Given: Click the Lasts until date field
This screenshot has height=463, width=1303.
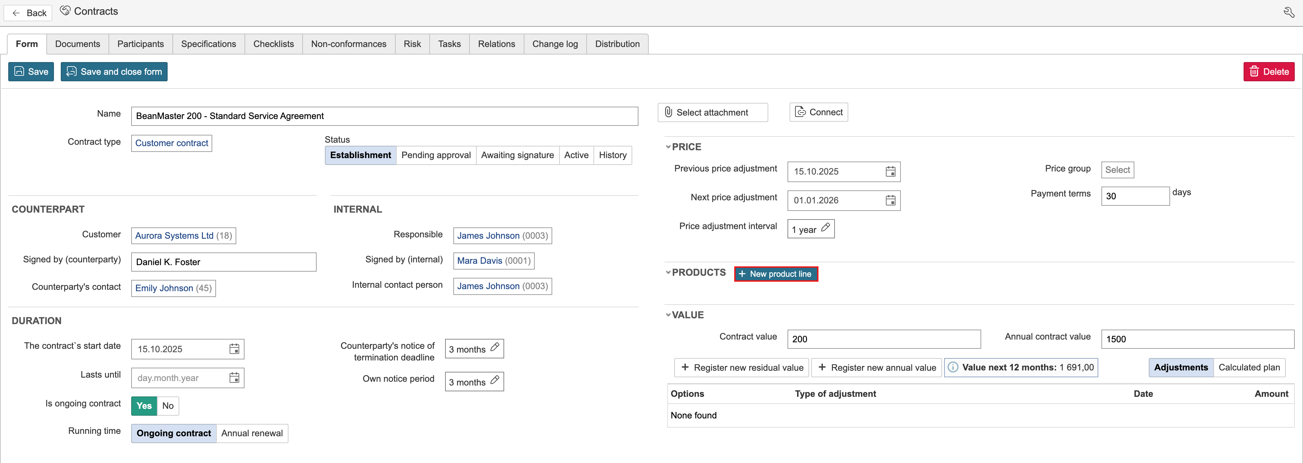Looking at the screenshot, I should tap(188, 378).
